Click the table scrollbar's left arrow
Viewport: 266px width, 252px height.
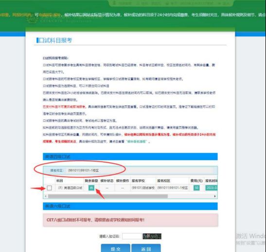45,196
